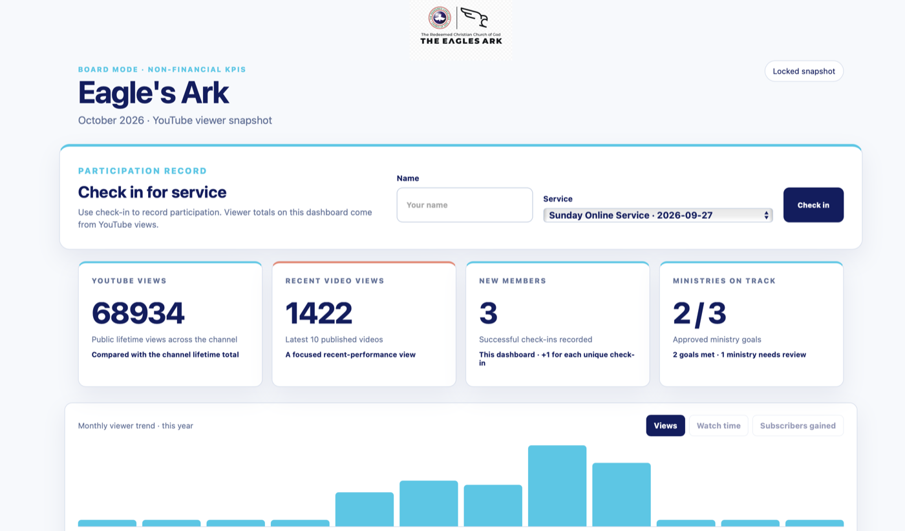
Task: Click Successful check-ins recorded text
Action: point(536,339)
